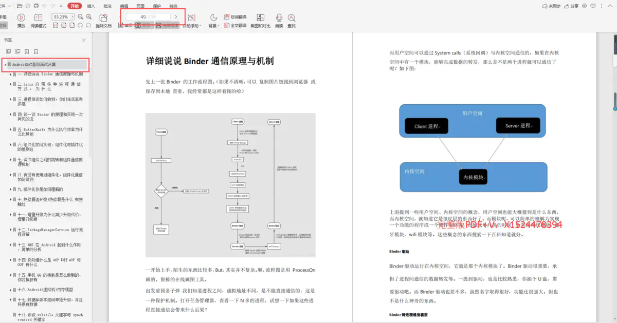Start slideshow with 播放 icon
The width and height of the screenshot is (617, 323).
[x=21, y=21]
